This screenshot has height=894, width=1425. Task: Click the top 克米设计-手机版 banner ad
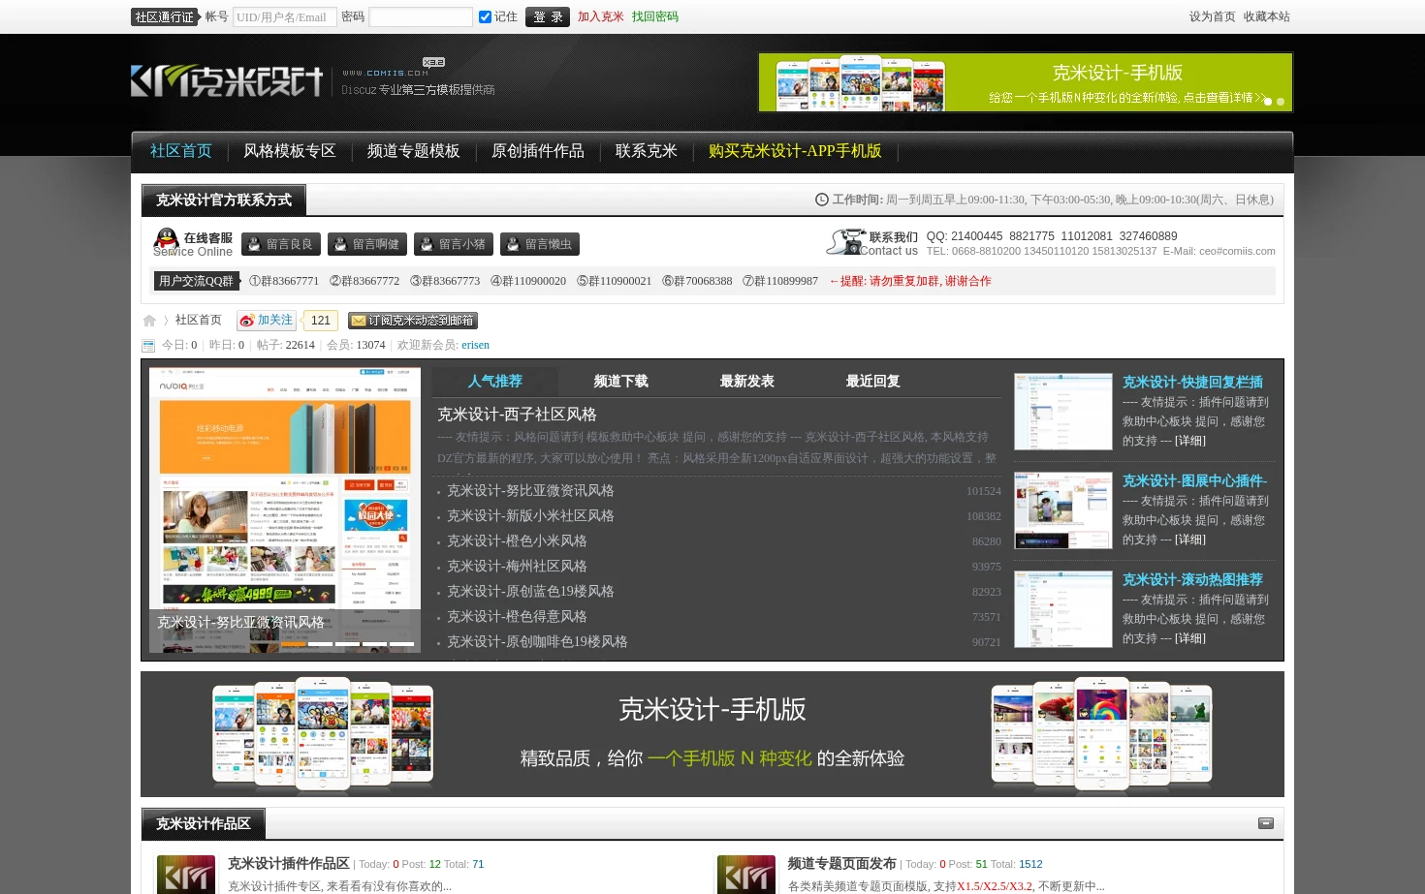click(1026, 82)
